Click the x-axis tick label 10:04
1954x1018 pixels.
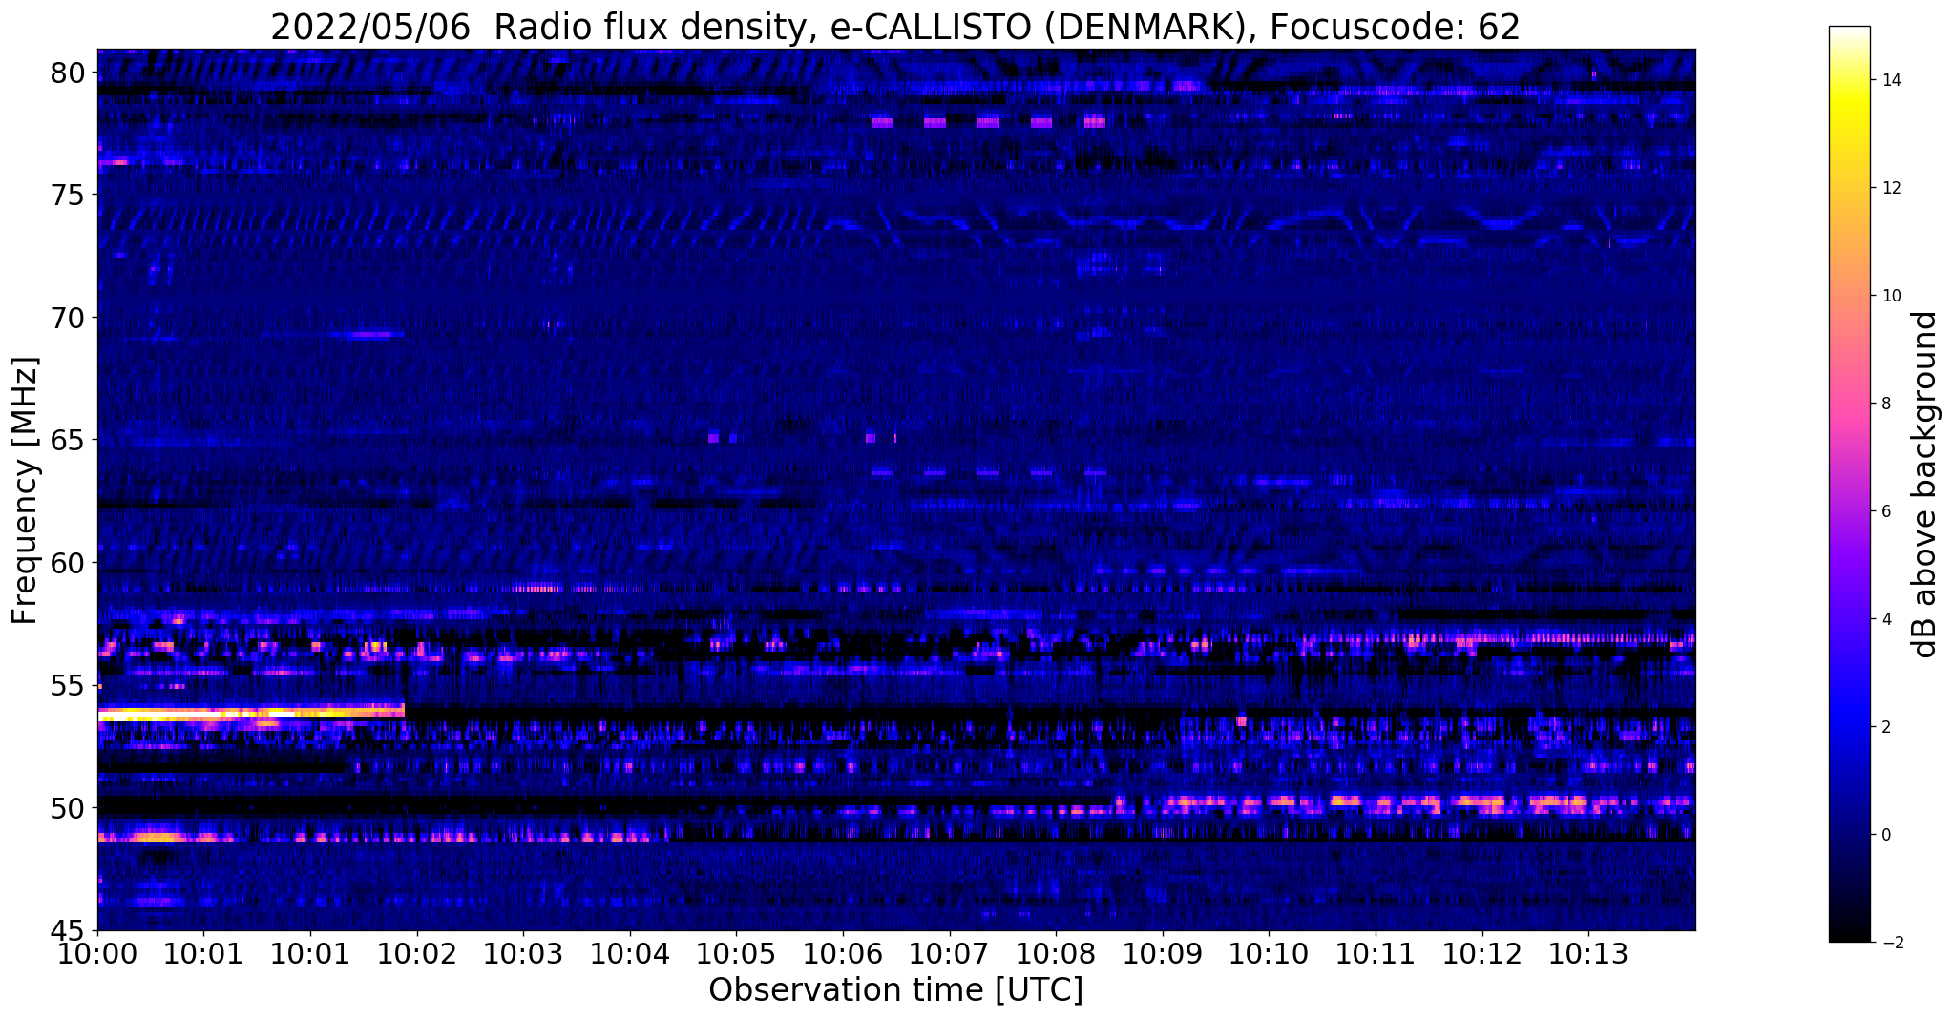(630, 955)
